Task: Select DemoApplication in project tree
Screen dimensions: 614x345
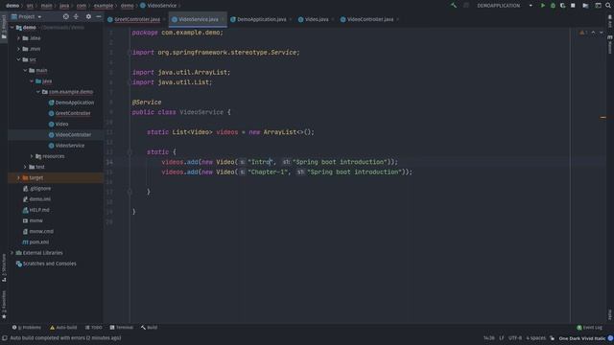Action: coord(75,103)
